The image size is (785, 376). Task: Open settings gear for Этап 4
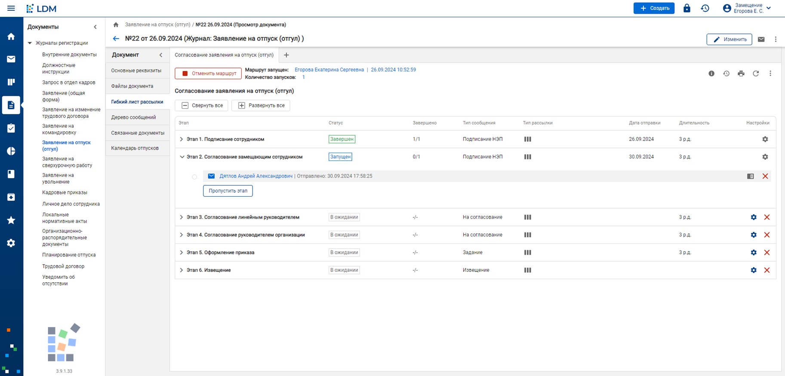point(754,235)
